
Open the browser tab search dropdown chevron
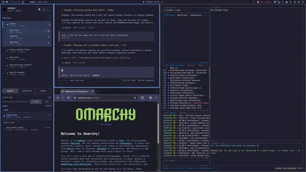pyautogui.click(x=57, y=91)
